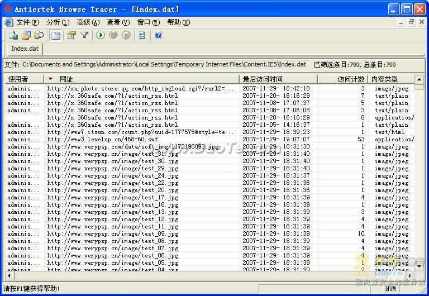The width and height of the screenshot is (429, 296).
Task: Restore the inner Index.dat document window
Action: (411, 22)
